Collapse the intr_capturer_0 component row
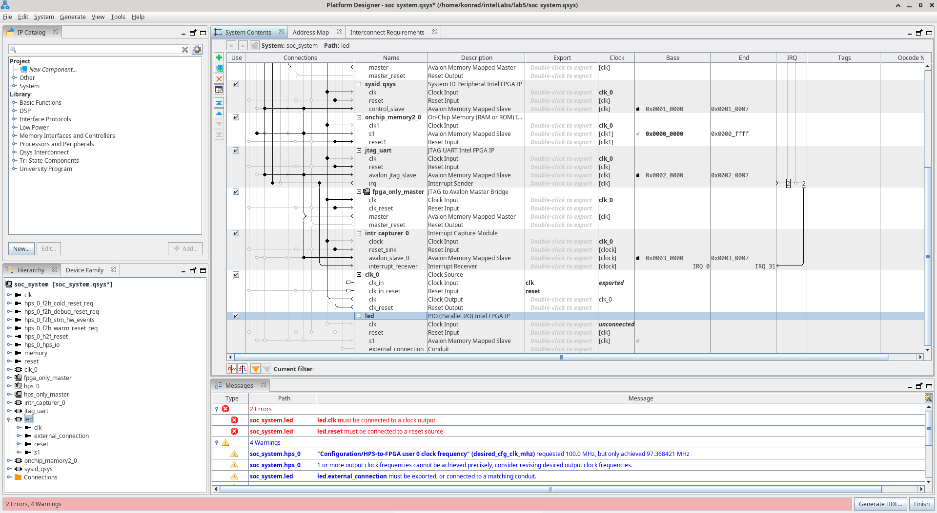 [x=359, y=233]
